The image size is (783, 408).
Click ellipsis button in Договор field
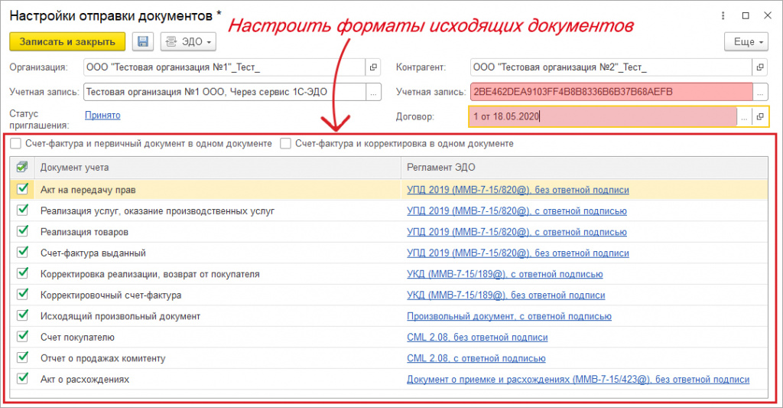pos(743,116)
